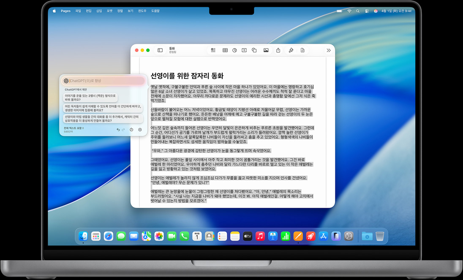Open the Format paintbrush inspector
463x280 pixels.
click(291, 50)
